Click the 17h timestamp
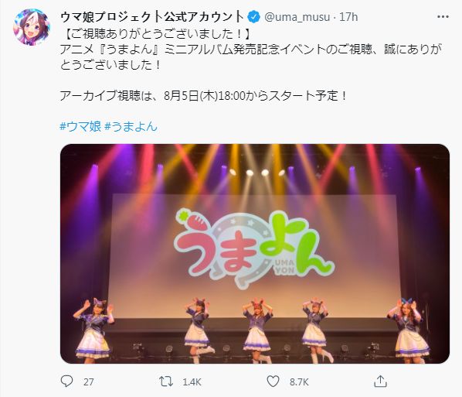 click(x=348, y=17)
